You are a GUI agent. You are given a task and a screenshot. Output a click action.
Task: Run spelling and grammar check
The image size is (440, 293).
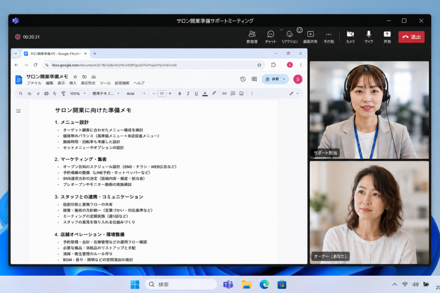(55, 94)
